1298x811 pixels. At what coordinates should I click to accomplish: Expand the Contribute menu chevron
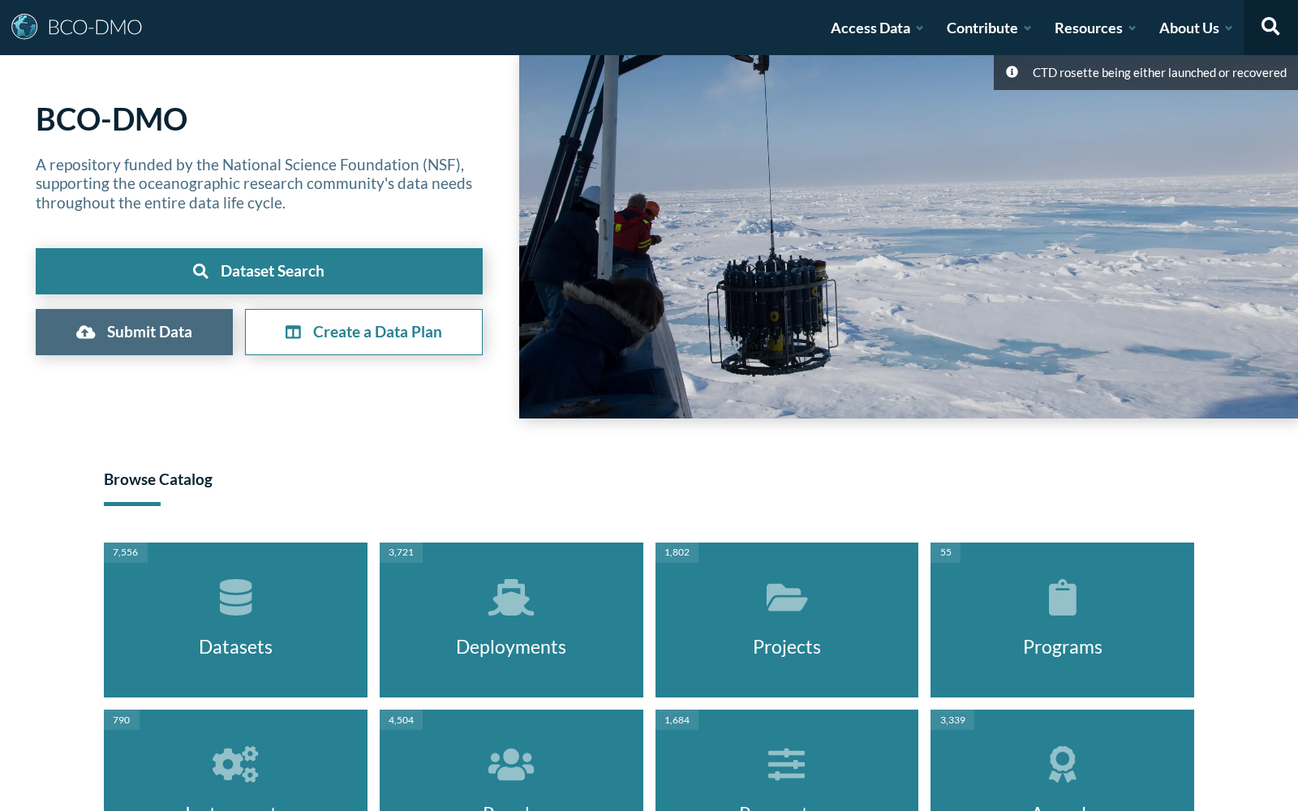point(1027,28)
